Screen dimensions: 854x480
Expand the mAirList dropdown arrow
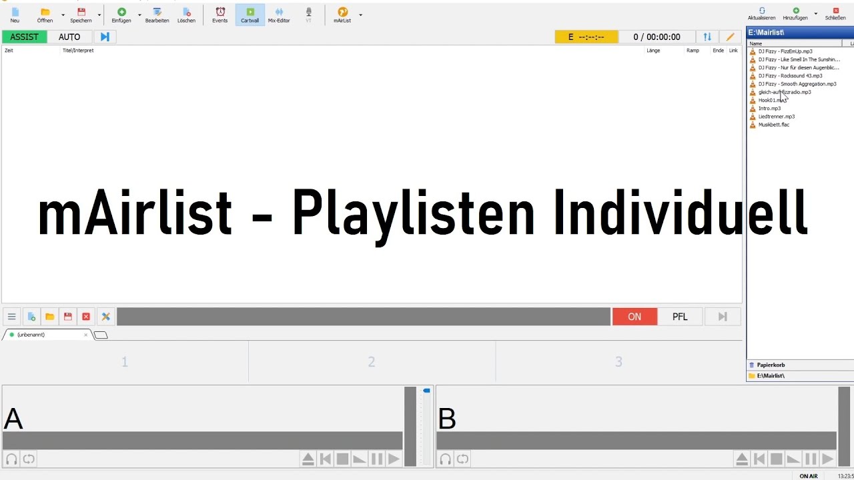pos(361,15)
